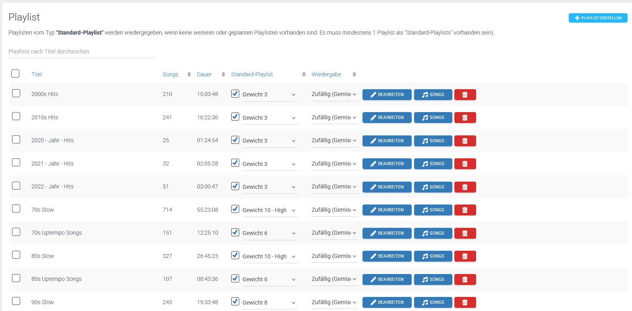Open weight dropdown for 70s Slow

tap(269, 210)
